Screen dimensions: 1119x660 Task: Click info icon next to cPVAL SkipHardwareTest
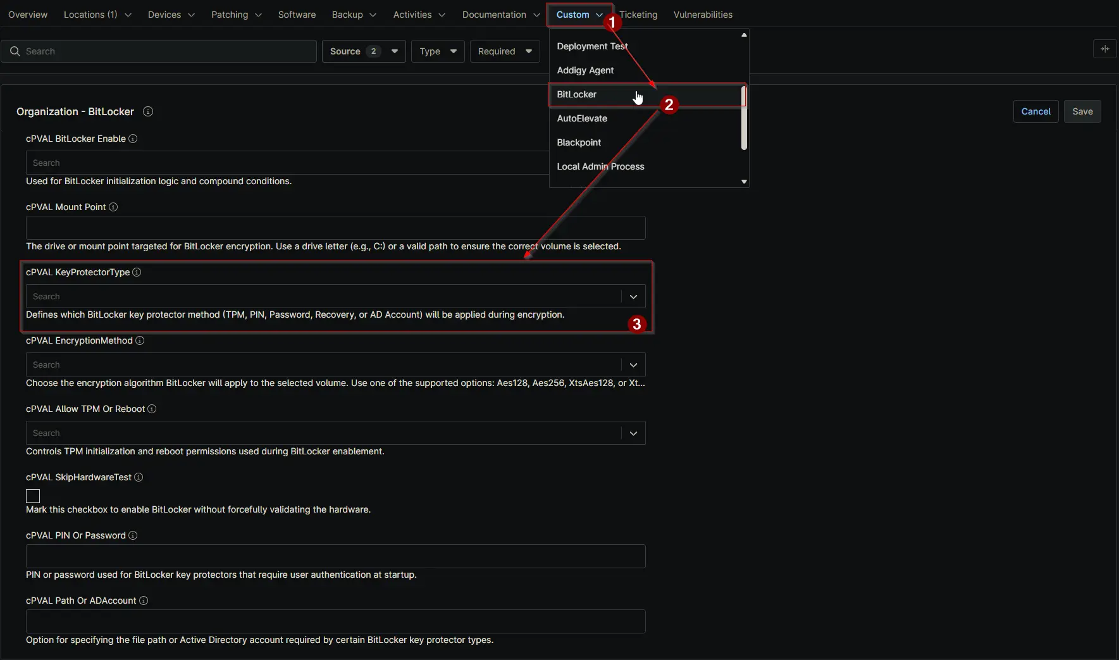(139, 477)
